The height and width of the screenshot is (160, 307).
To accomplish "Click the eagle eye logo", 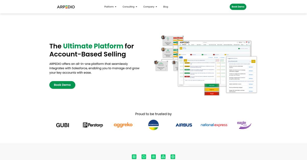I will pos(244,125).
